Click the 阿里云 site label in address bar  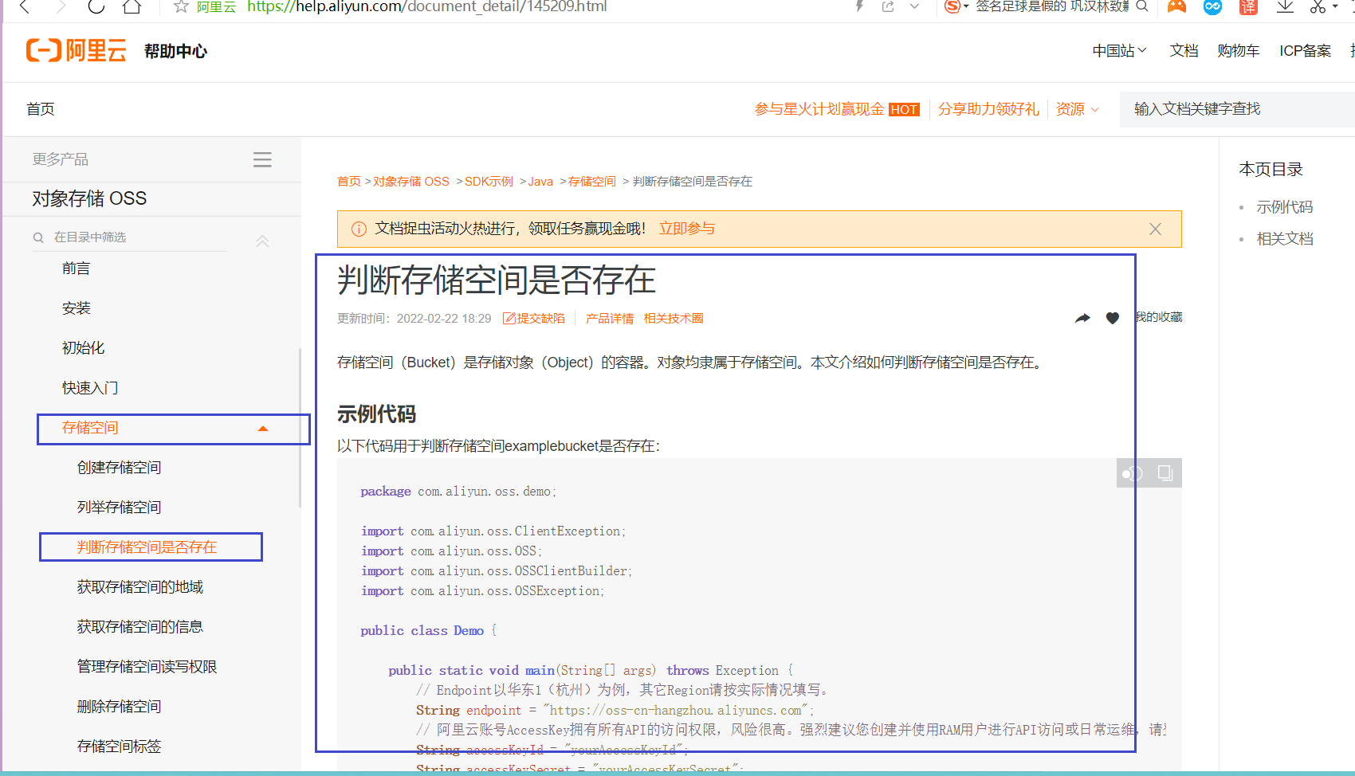[216, 6]
